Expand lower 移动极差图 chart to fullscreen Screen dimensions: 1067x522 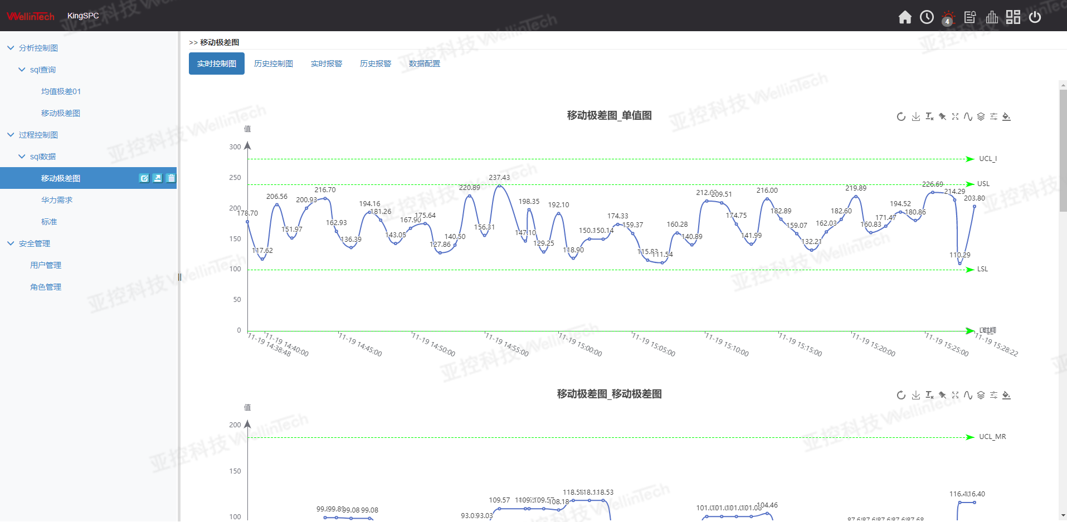point(955,395)
